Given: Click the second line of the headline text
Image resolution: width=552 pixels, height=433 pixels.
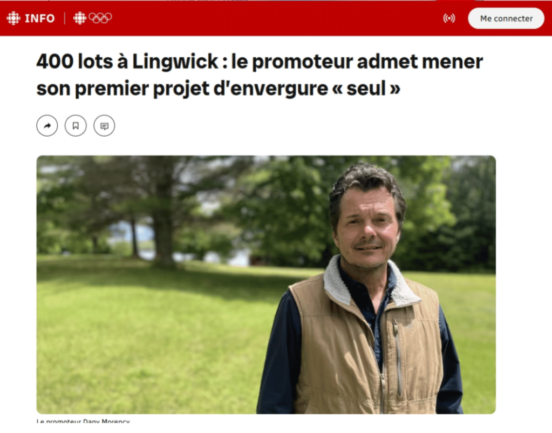Looking at the screenshot, I should (219, 88).
